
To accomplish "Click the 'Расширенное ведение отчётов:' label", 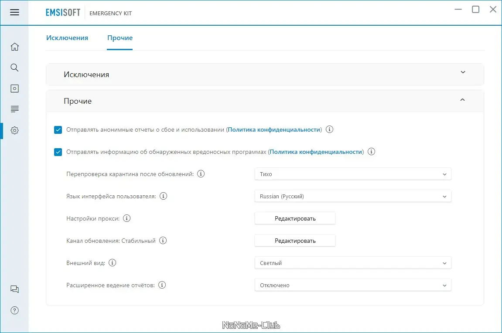I will 110,285.
